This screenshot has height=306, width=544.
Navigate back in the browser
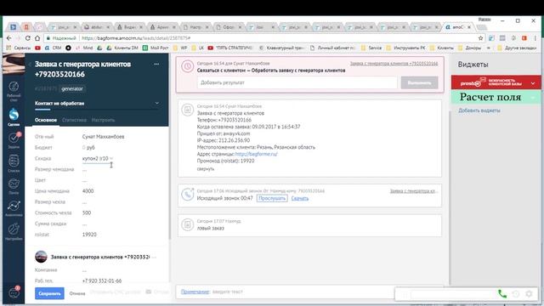tap(9, 38)
